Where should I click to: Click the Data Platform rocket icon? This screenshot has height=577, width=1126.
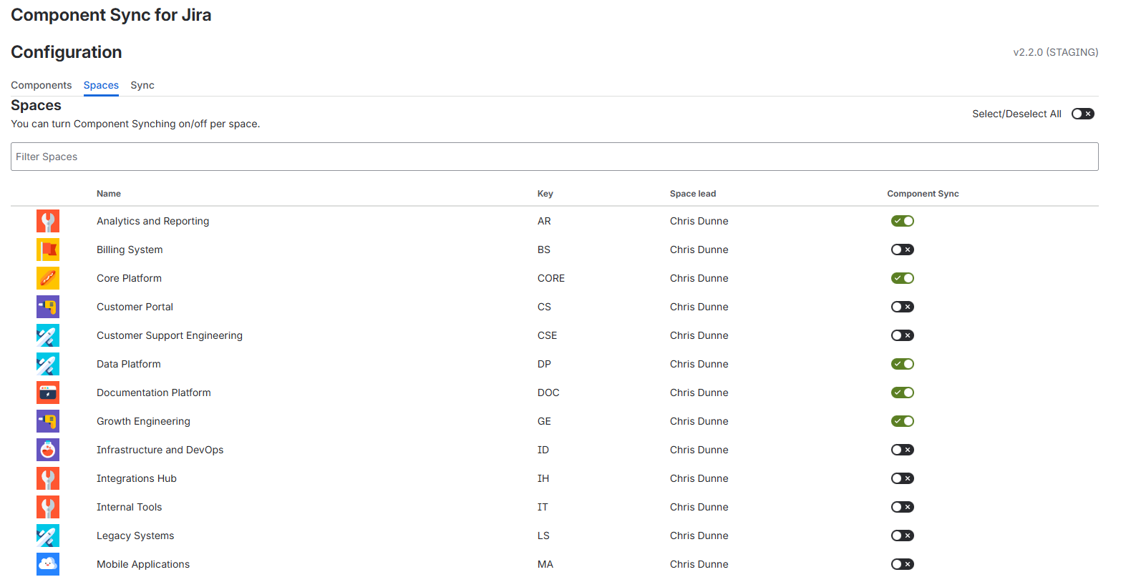click(48, 364)
